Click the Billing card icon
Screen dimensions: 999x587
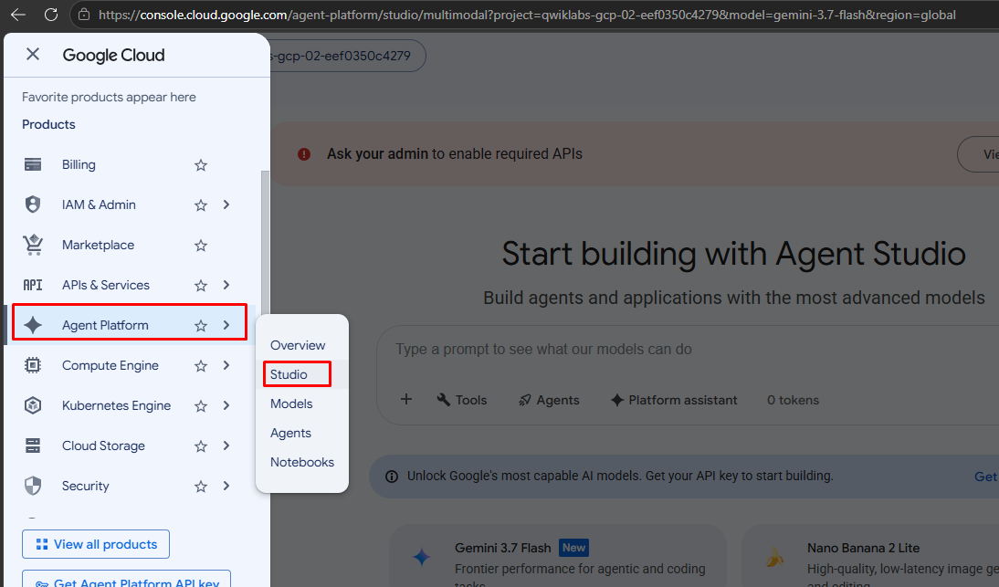33,165
